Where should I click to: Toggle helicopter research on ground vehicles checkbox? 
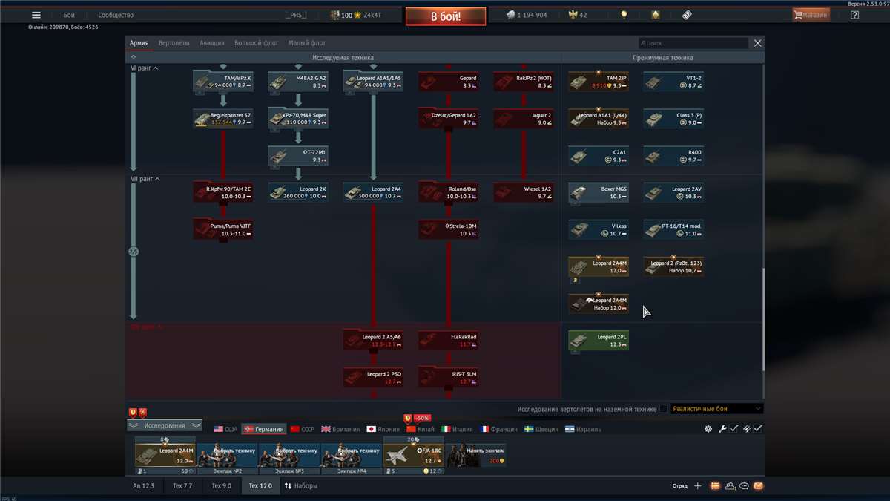pos(663,409)
